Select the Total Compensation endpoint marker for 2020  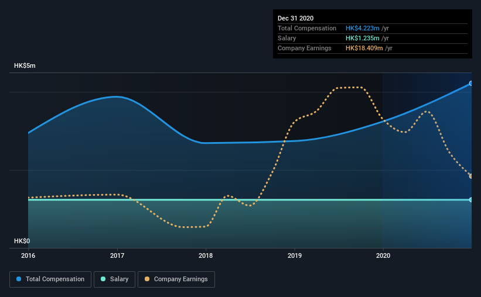[x=471, y=83]
